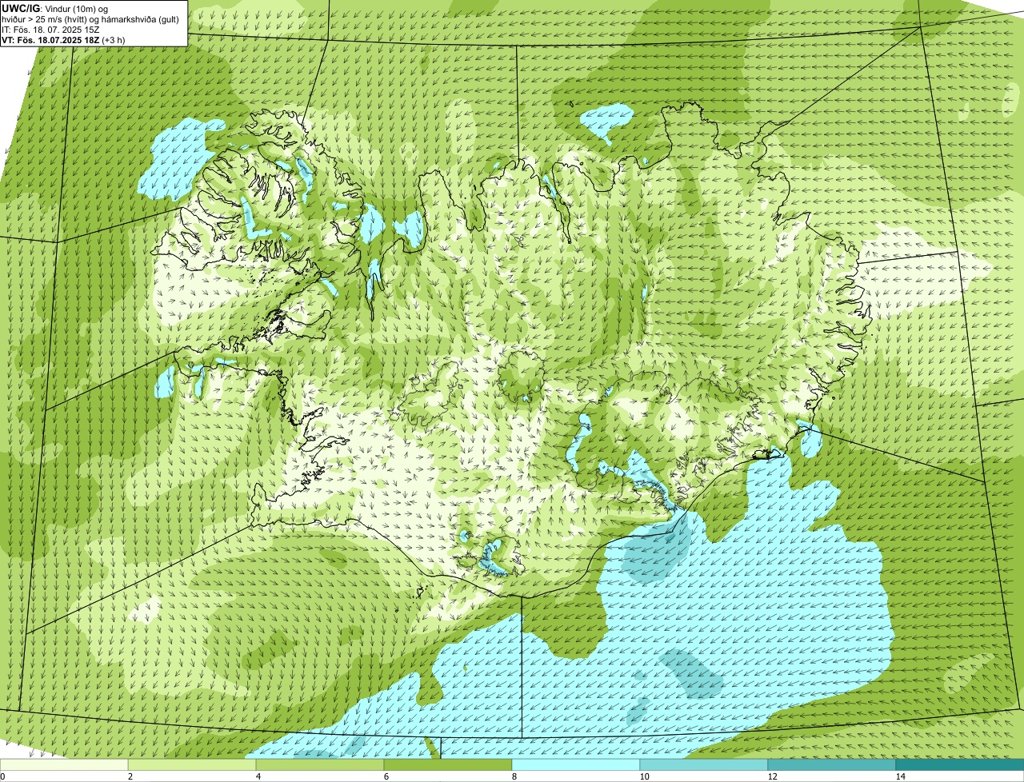
Task: Select the 12–14 m/s teal colorbar segment
Action: [x=832, y=764]
